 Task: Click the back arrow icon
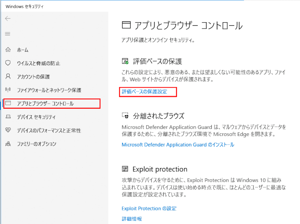tap(8, 18)
